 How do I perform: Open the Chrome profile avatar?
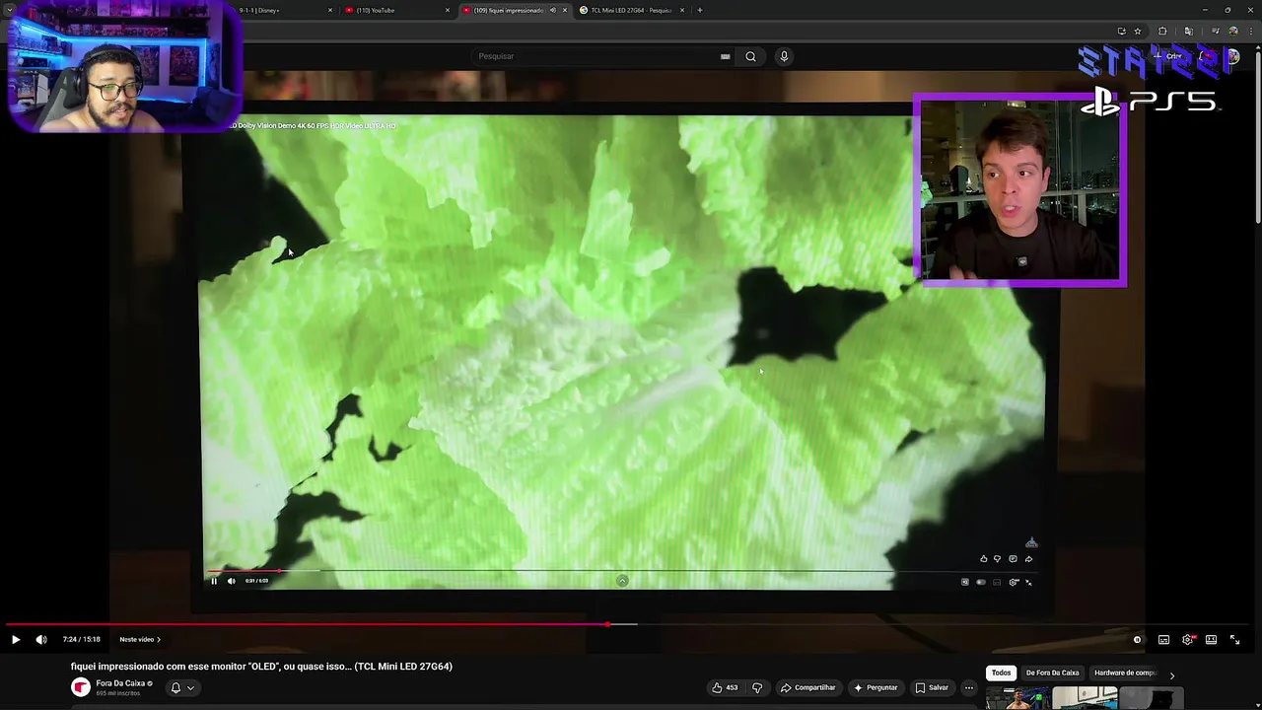point(1233,31)
